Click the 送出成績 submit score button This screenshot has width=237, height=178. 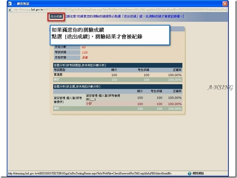point(56,17)
